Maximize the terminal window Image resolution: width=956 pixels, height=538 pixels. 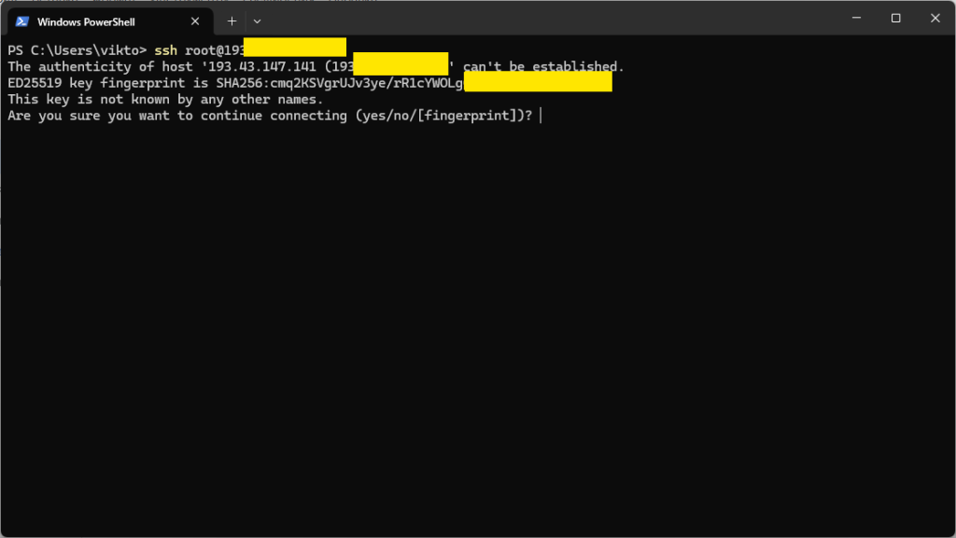pyautogui.click(x=895, y=19)
